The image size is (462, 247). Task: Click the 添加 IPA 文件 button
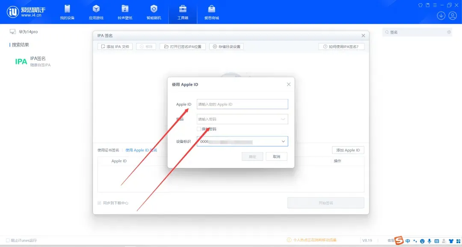(x=115, y=46)
